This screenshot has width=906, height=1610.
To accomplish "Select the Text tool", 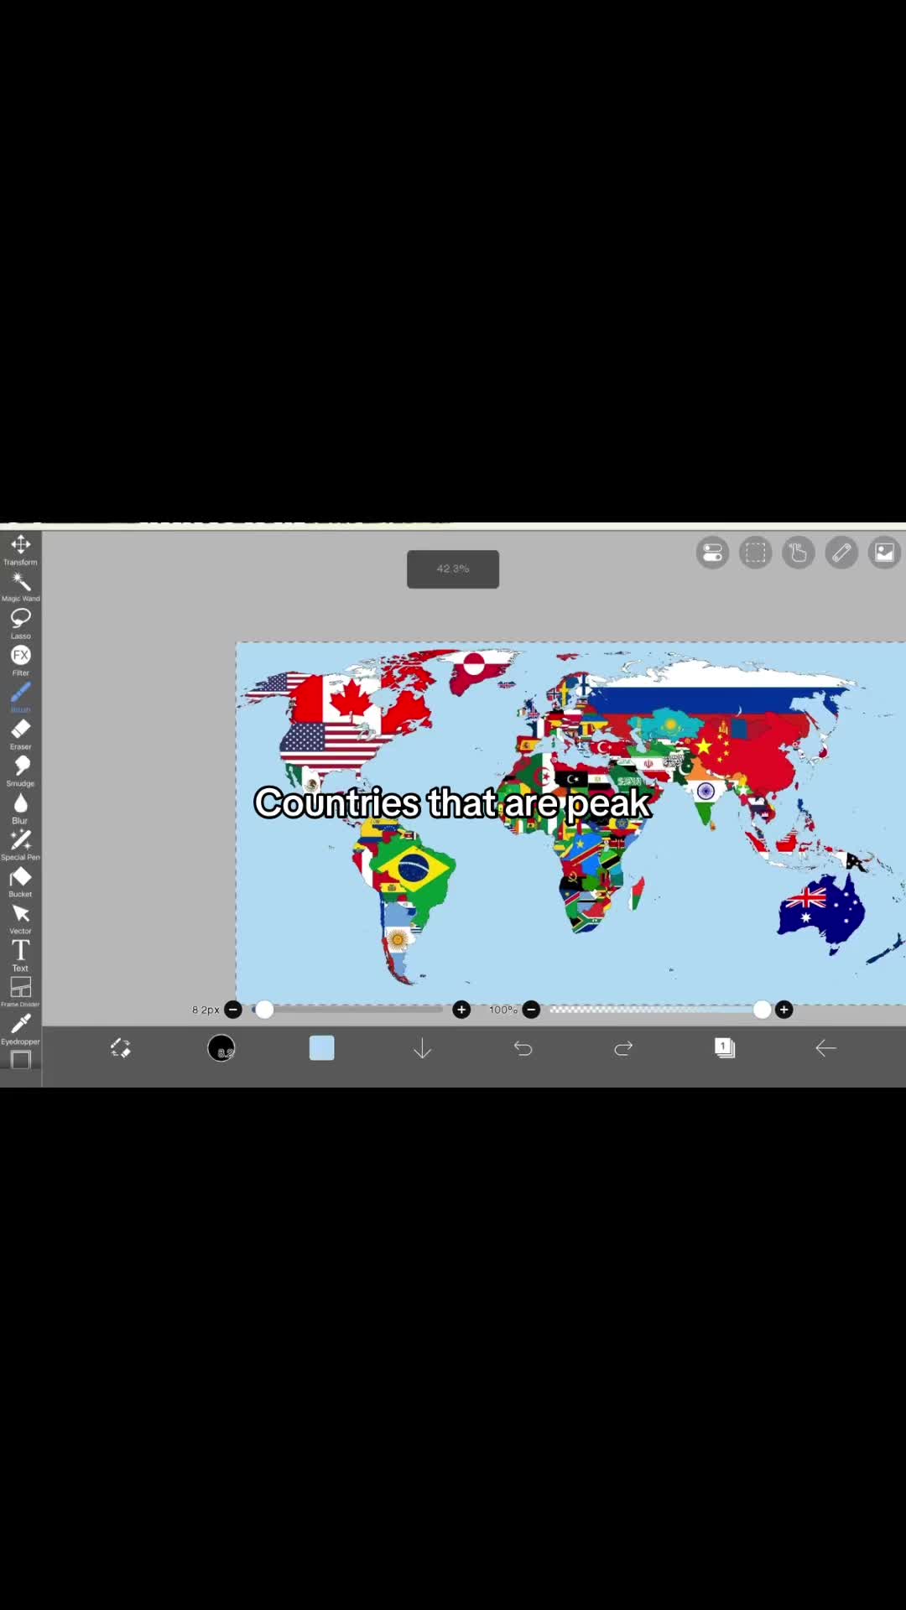I will 20,955.
